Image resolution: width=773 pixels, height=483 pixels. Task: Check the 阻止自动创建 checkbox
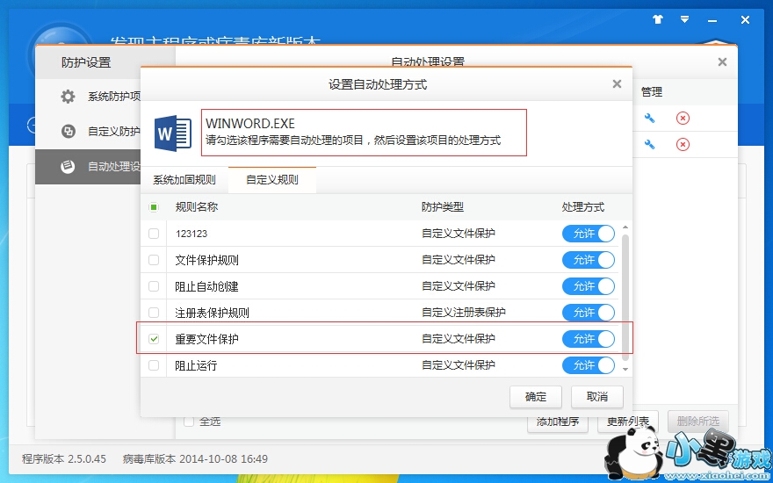[154, 286]
